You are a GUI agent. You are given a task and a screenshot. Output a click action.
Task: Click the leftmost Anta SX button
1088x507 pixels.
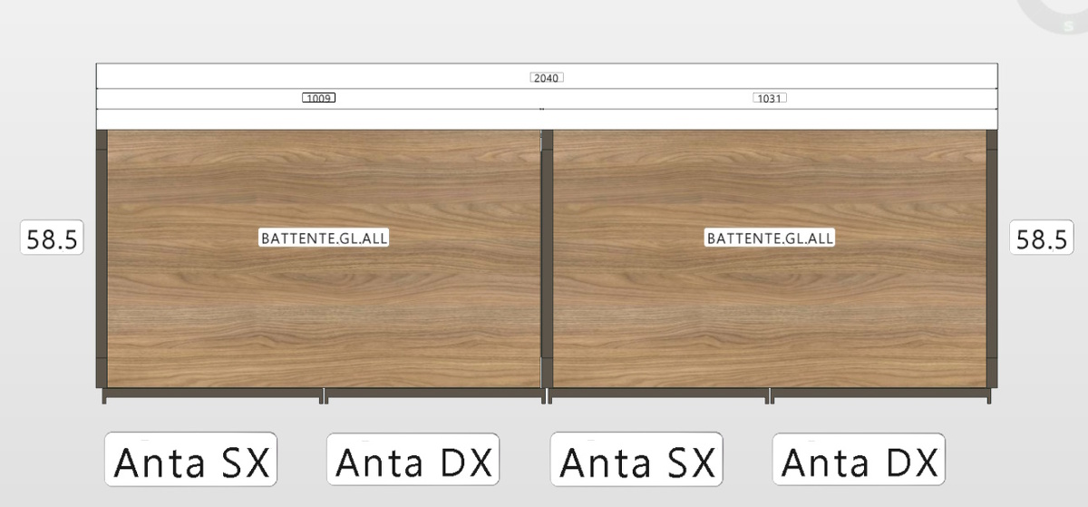[x=190, y=460]
